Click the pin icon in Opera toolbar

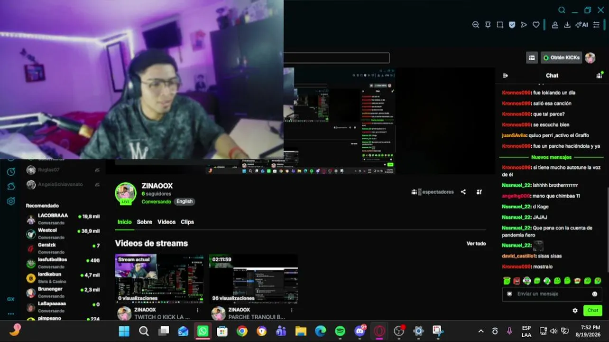488,25
